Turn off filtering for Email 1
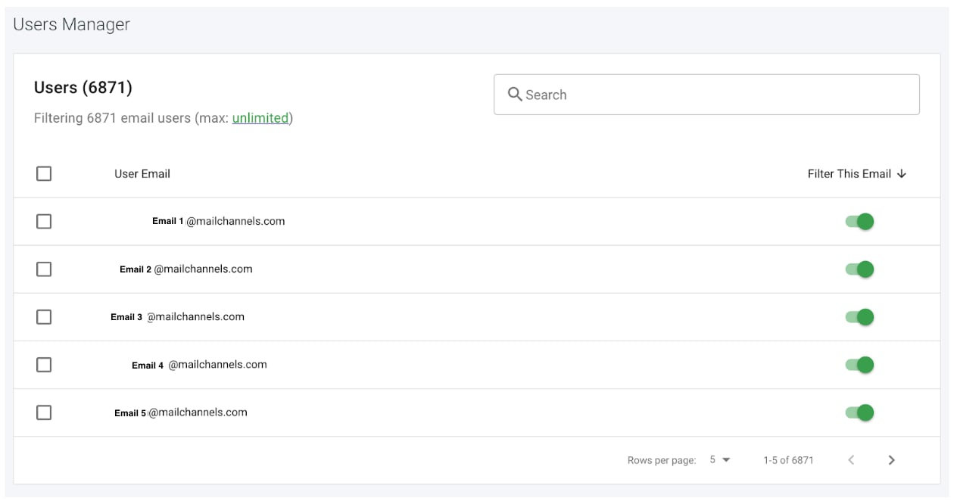 tap(859, 221)
